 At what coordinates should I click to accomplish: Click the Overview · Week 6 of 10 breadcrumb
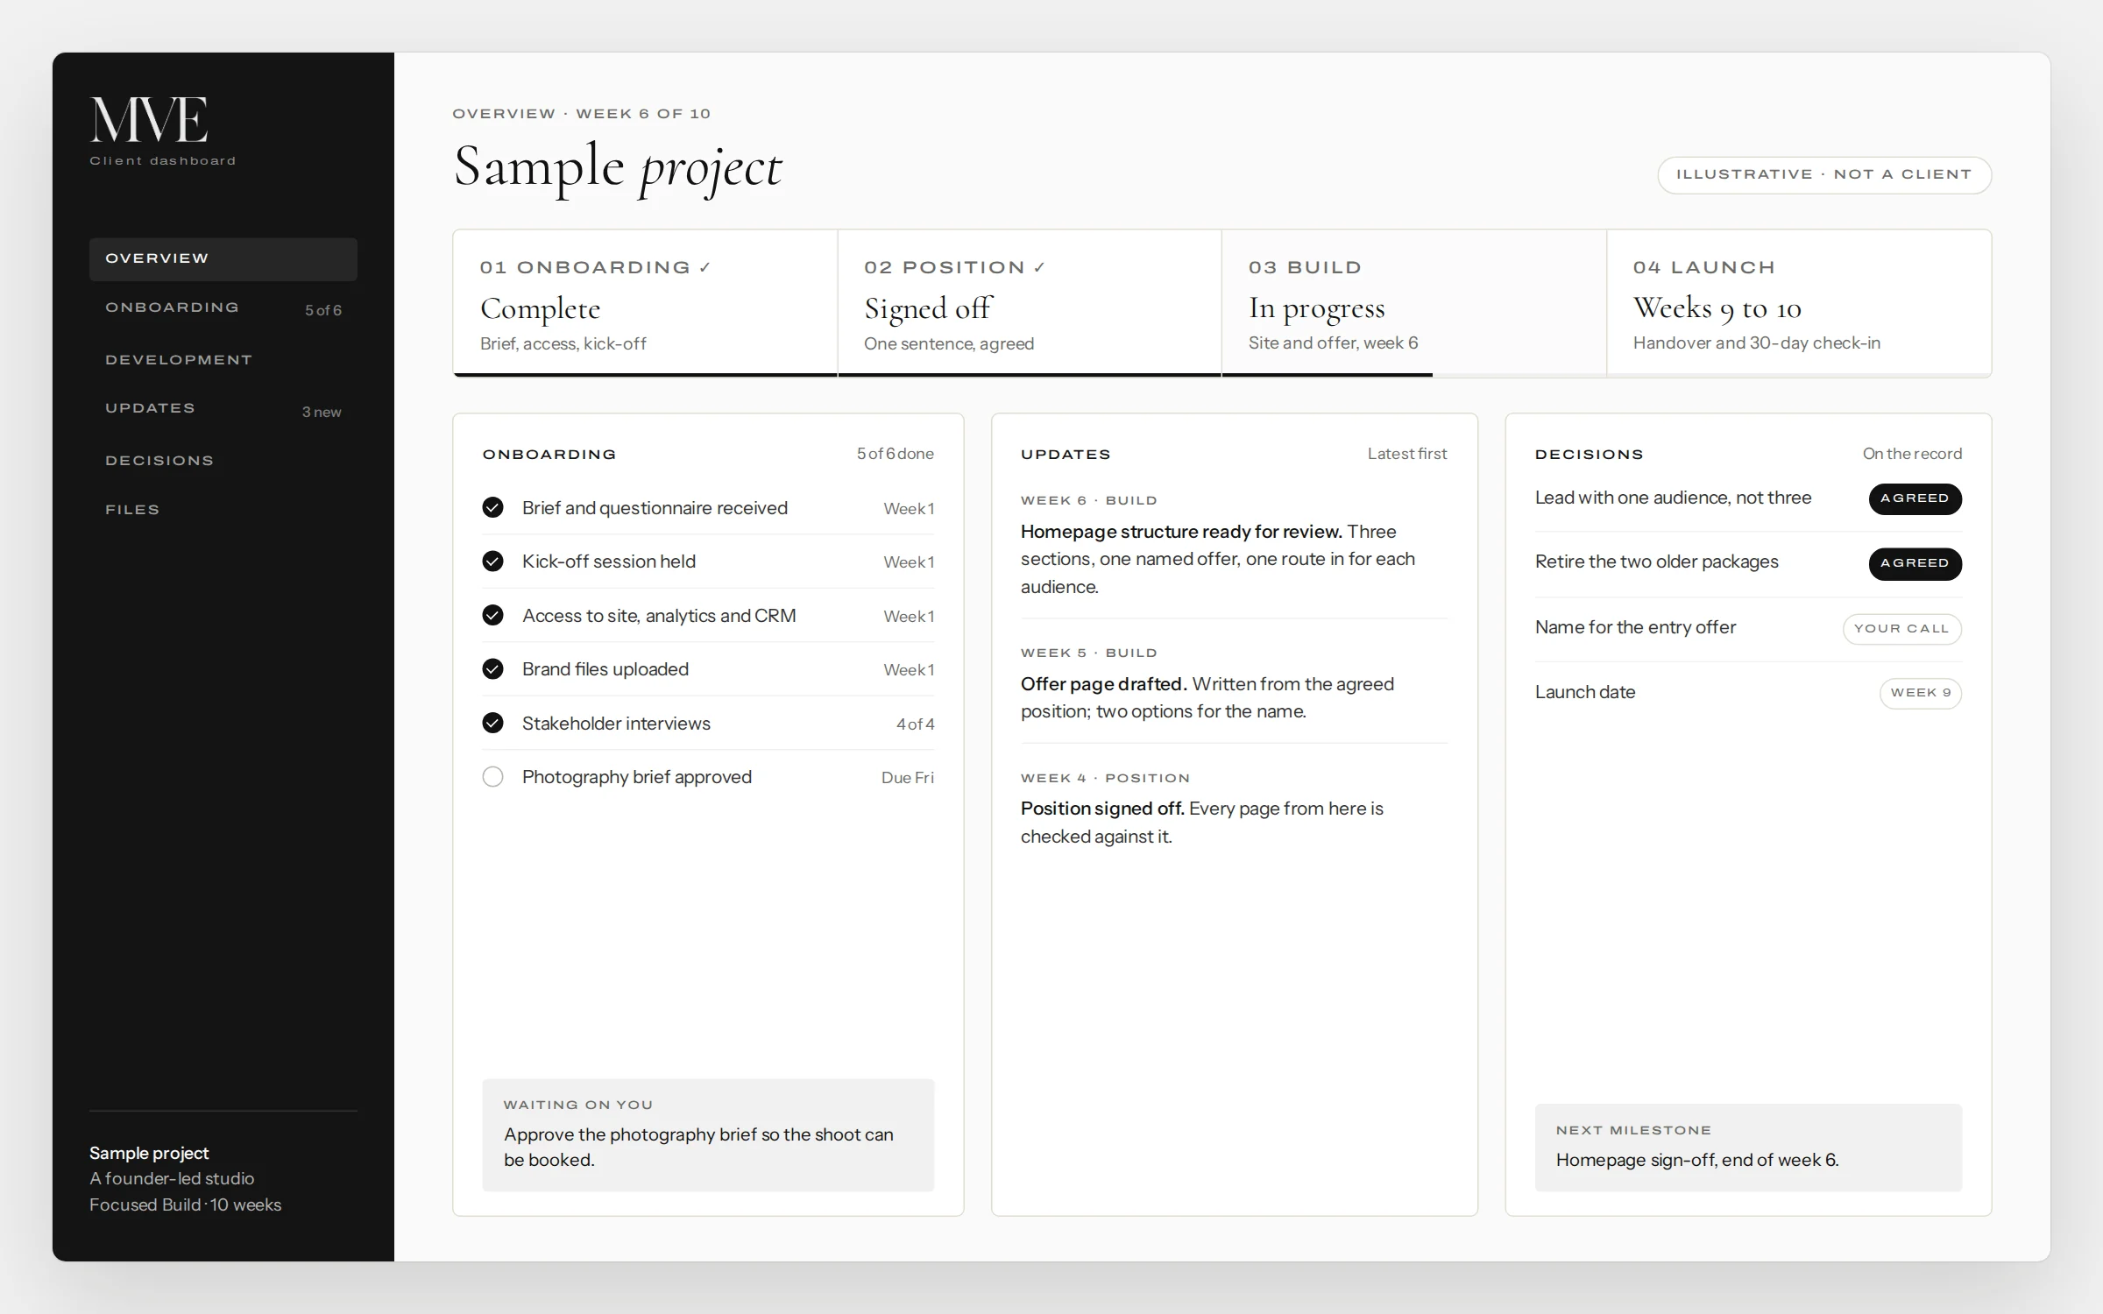coord(582,114)
